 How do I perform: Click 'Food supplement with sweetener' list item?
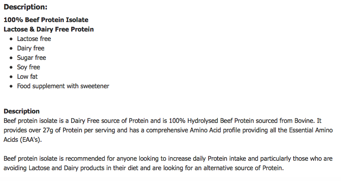(63, 86)
